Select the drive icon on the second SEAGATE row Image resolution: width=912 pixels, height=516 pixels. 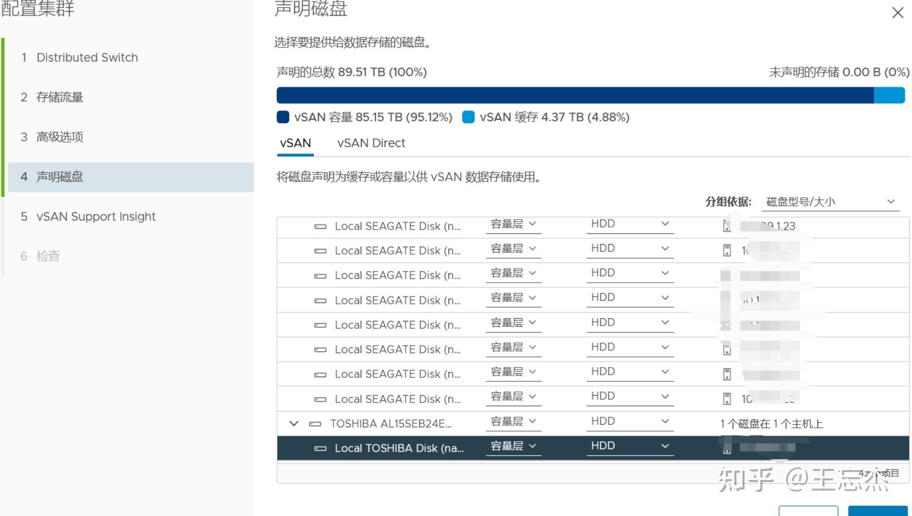click(321, 250)
